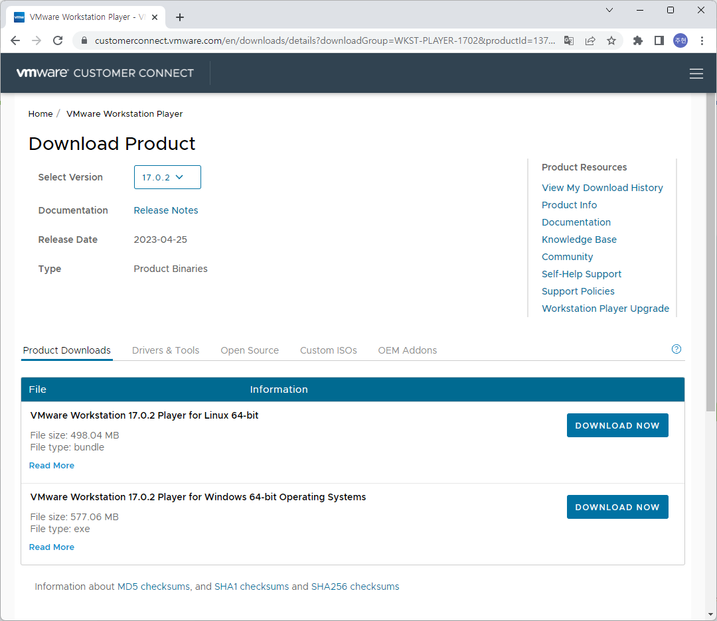This screenshot has height=621, width=717.
Task: Click the Download Product heading
Action: pyautogui.click(x=112, y=144)
